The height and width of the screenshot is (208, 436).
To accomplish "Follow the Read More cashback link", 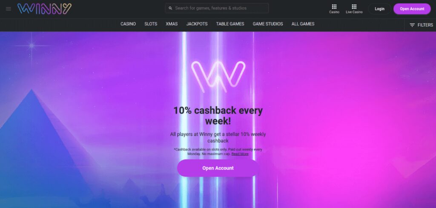I will (x=240, y=154).
